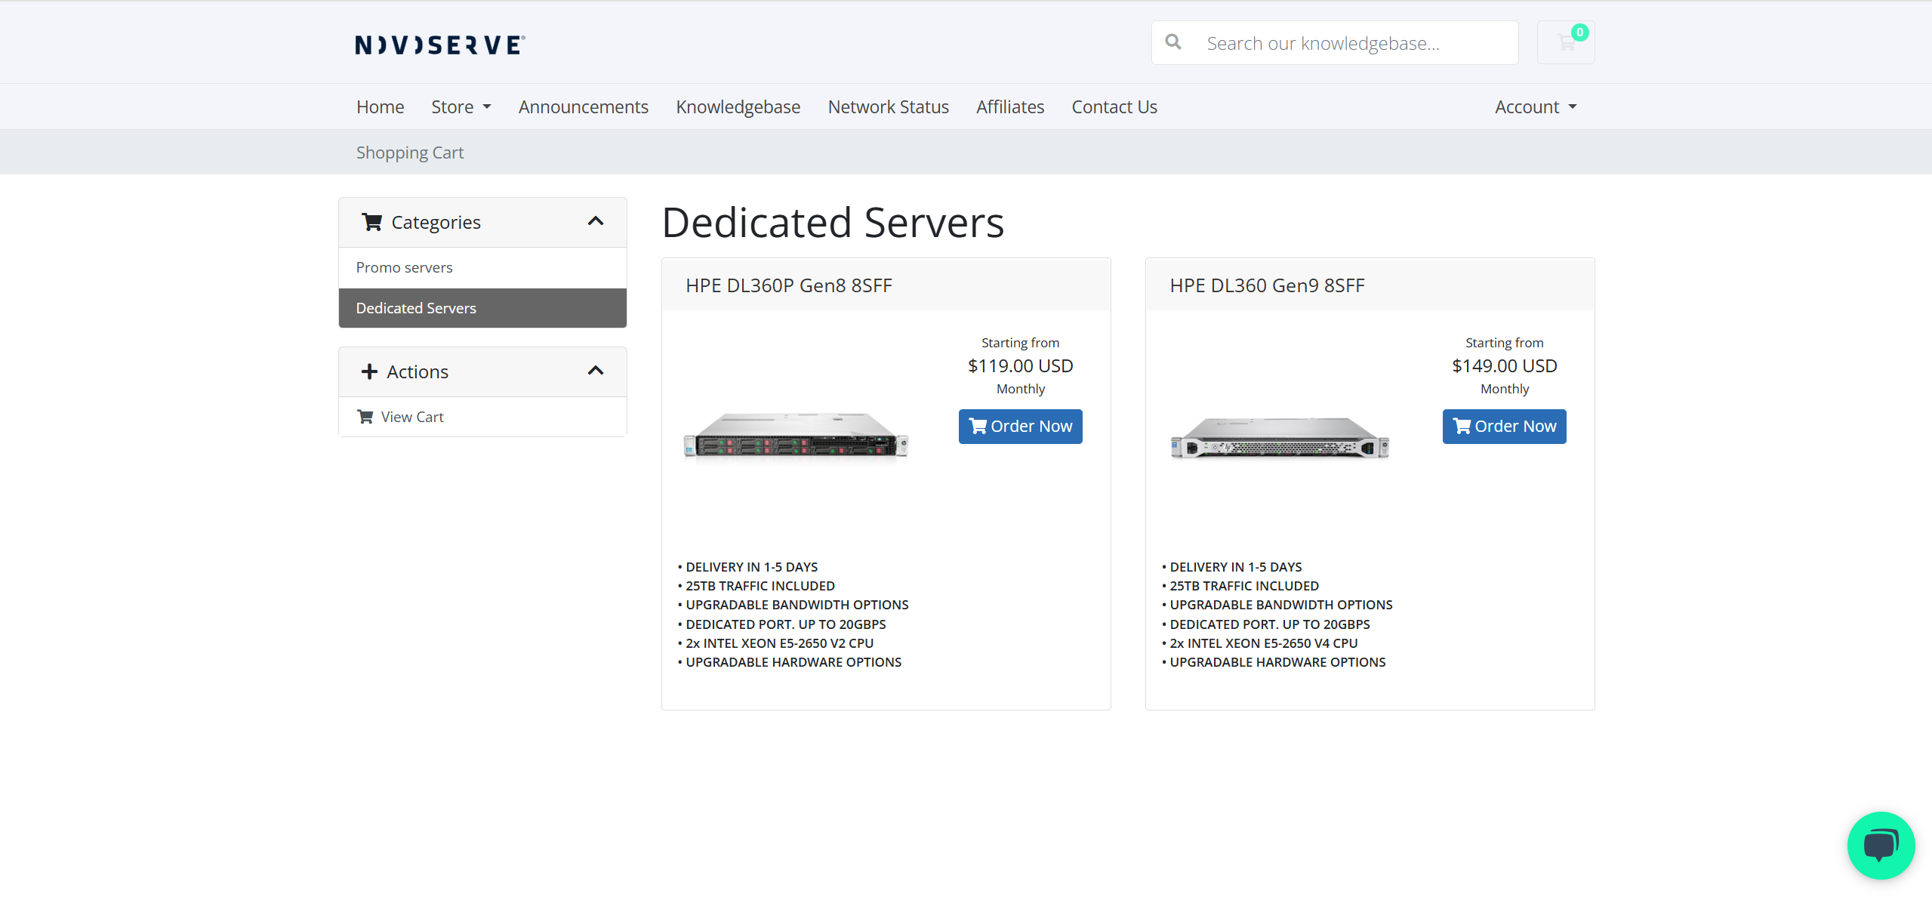Image resolution: width=1932 pixels, height=897 pixels.
Task: Select the Promo servers category
Action: coord(482,267)
